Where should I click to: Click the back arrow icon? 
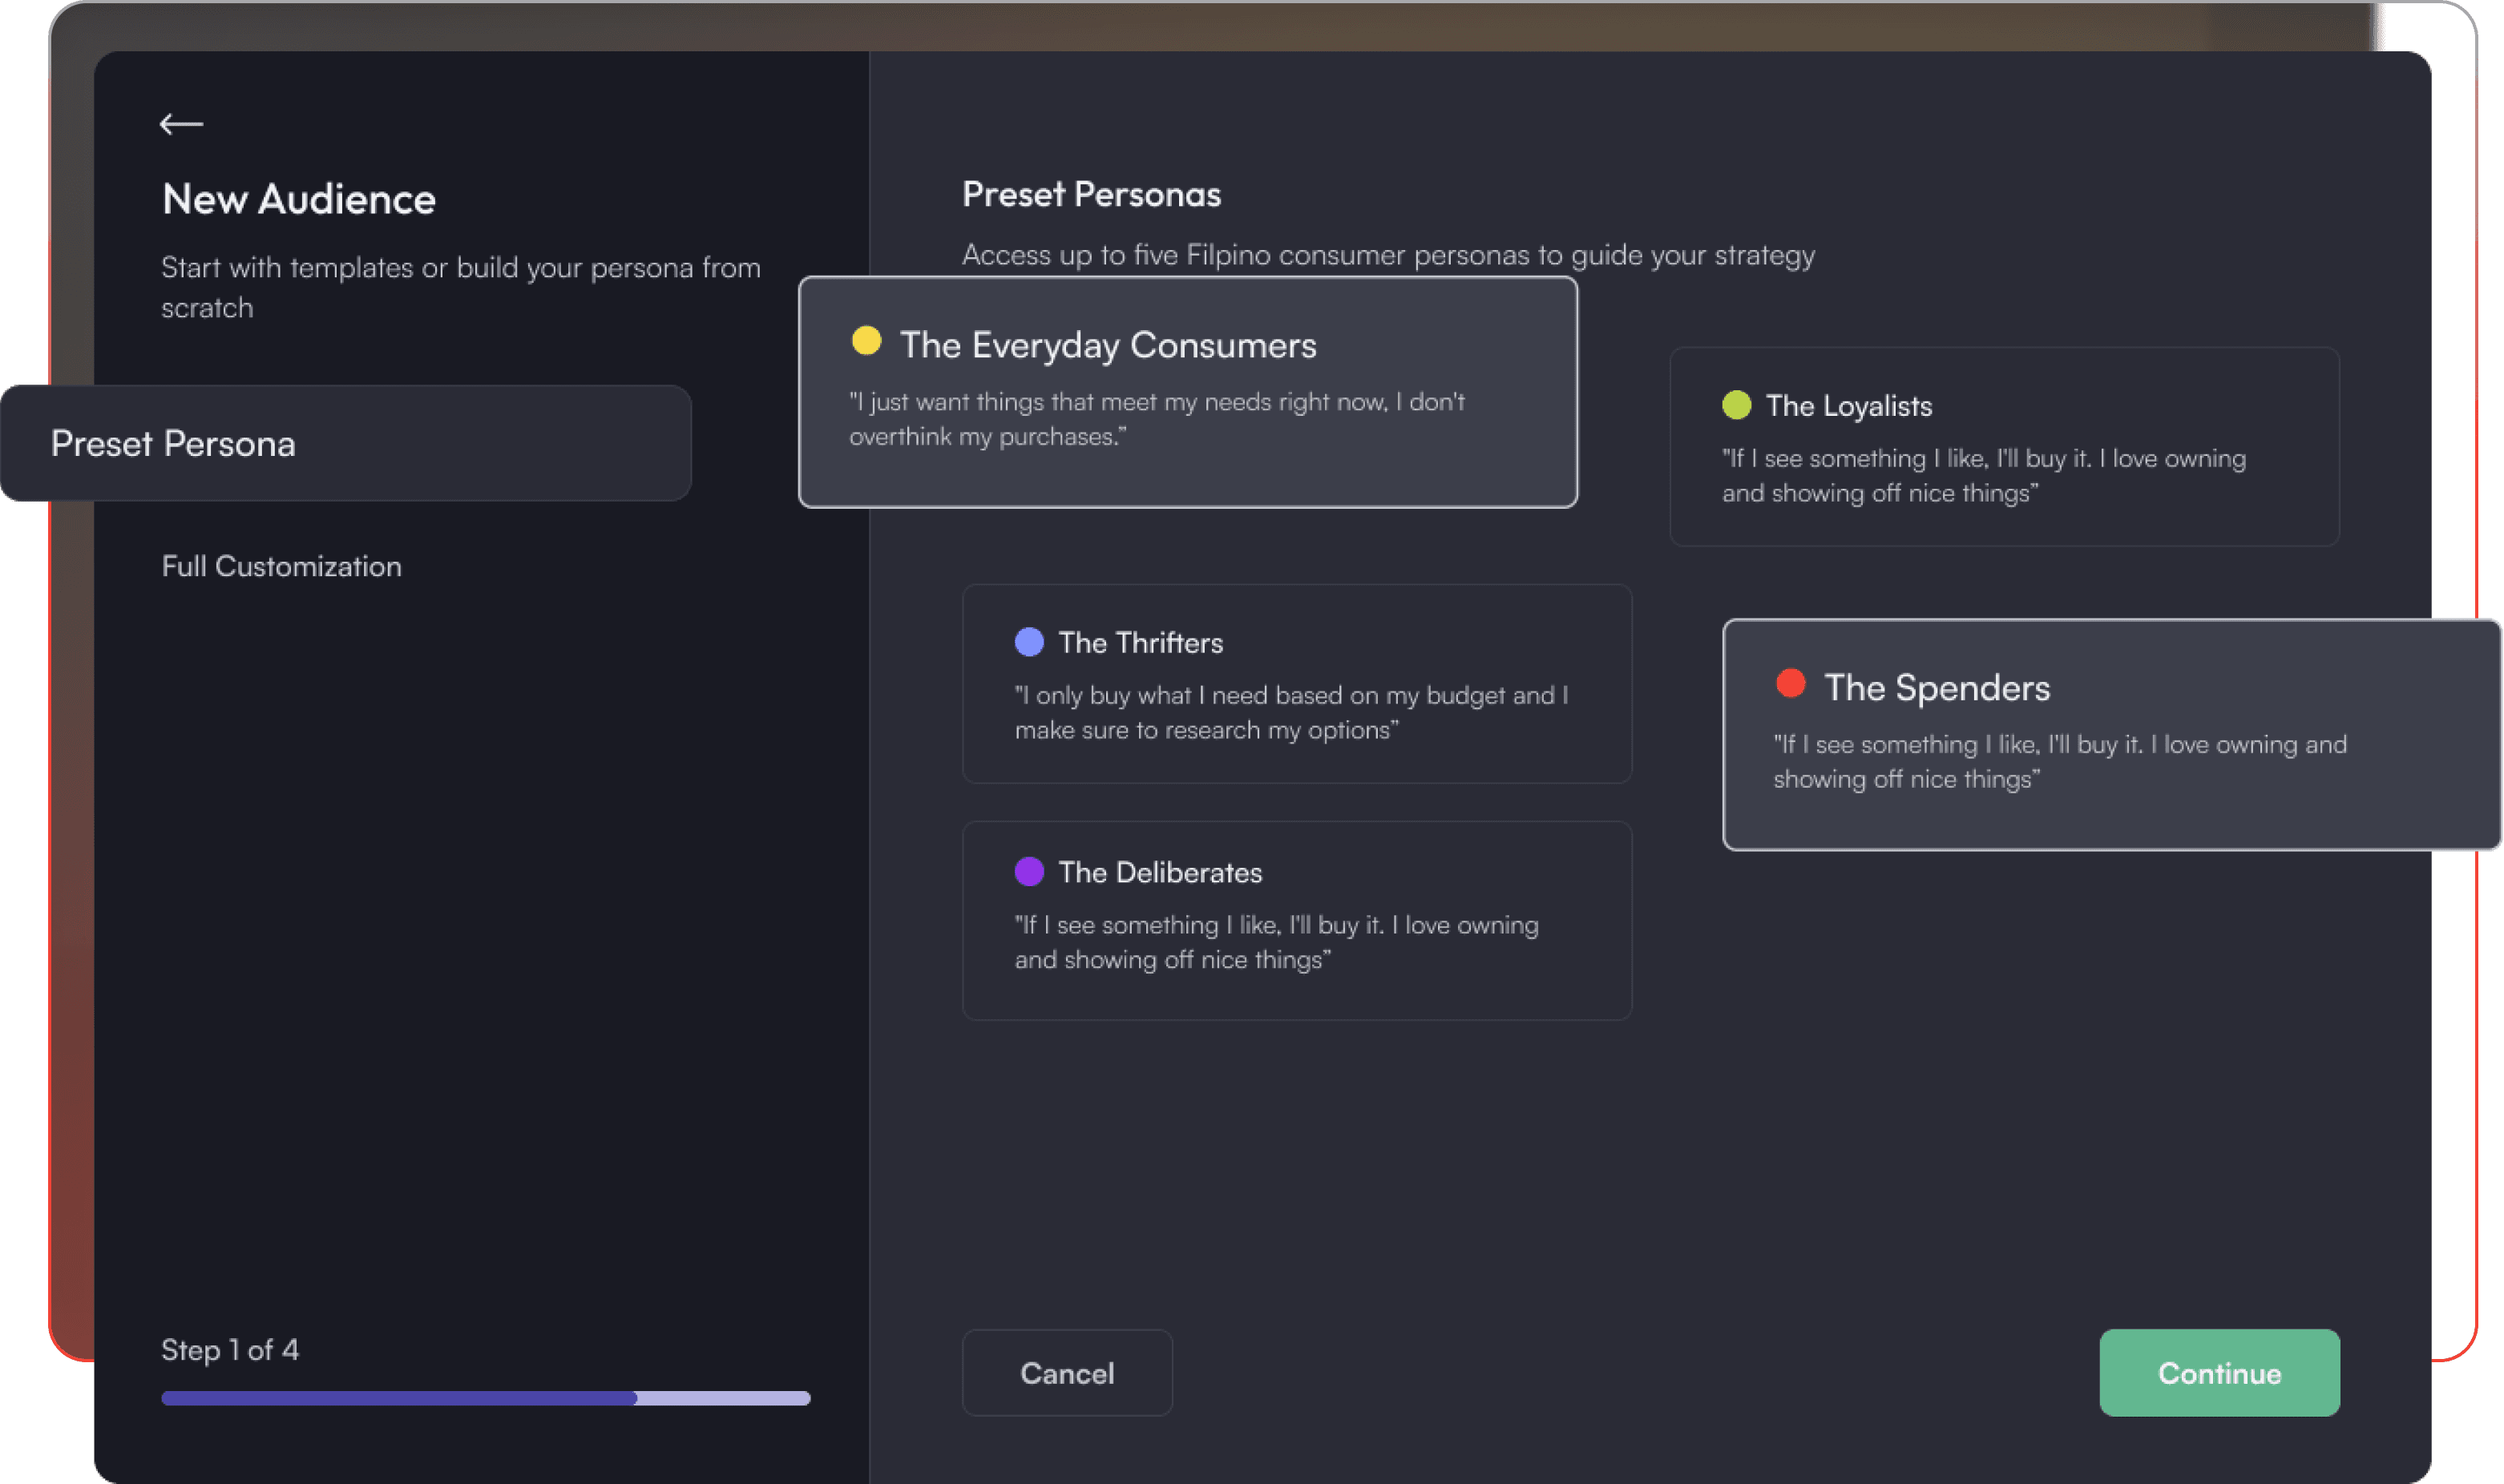coord(181,124)
